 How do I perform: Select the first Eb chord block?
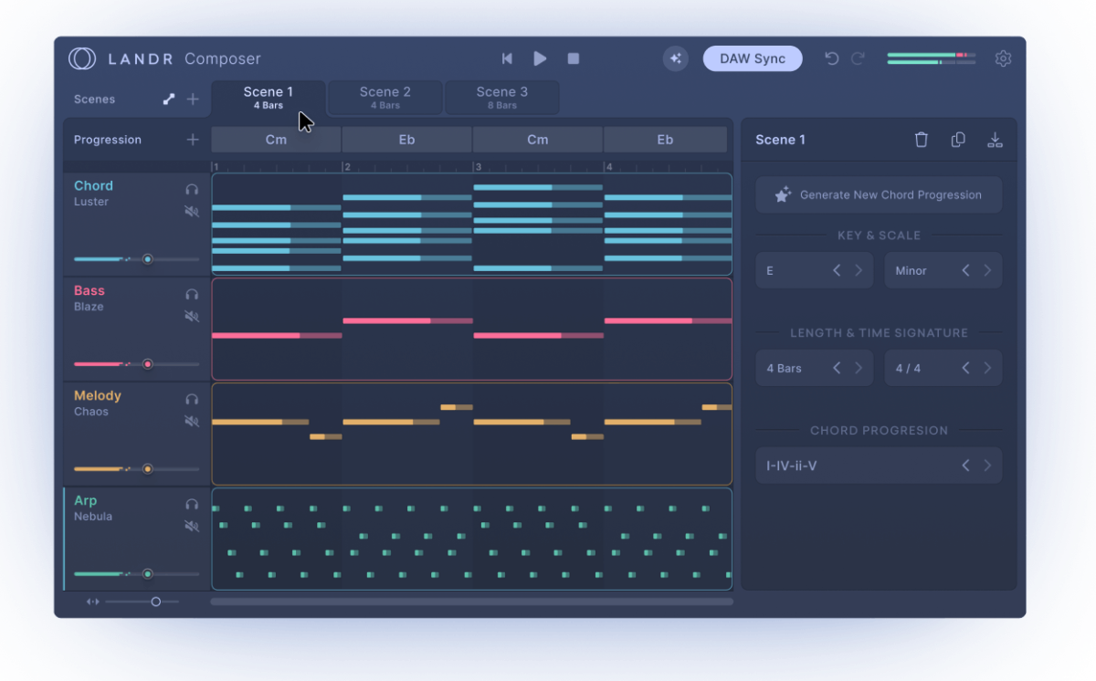(406, 140)
